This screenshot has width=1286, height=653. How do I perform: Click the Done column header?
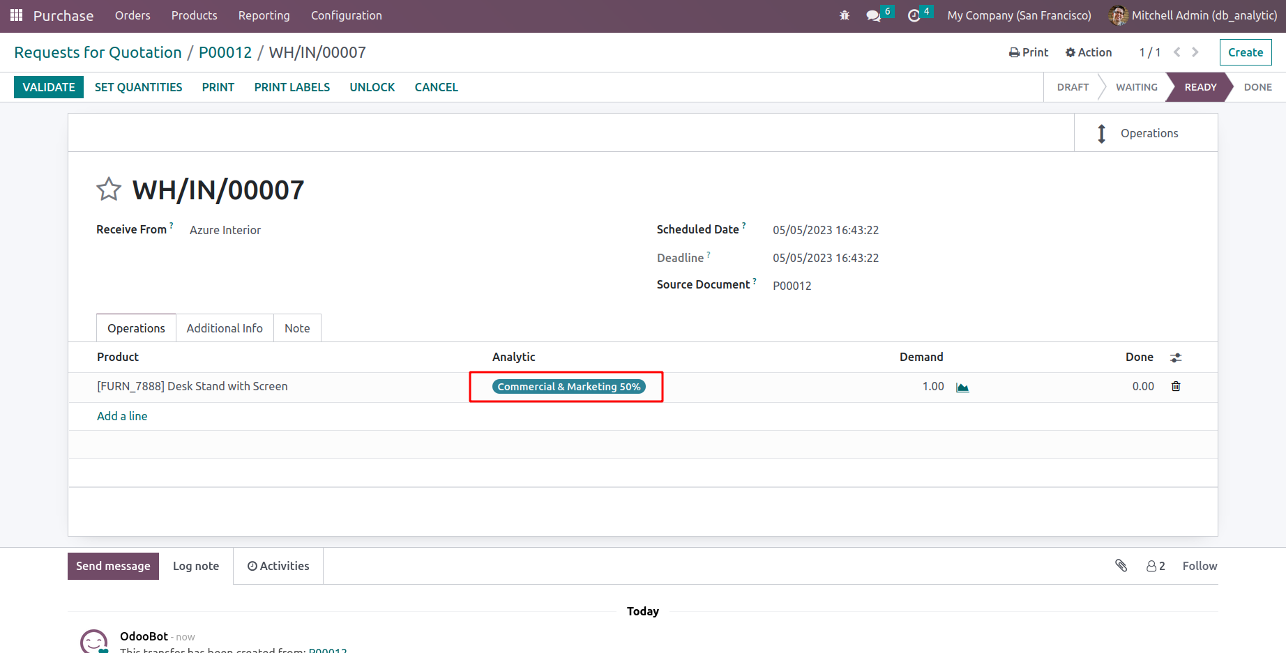(1140, 357)
